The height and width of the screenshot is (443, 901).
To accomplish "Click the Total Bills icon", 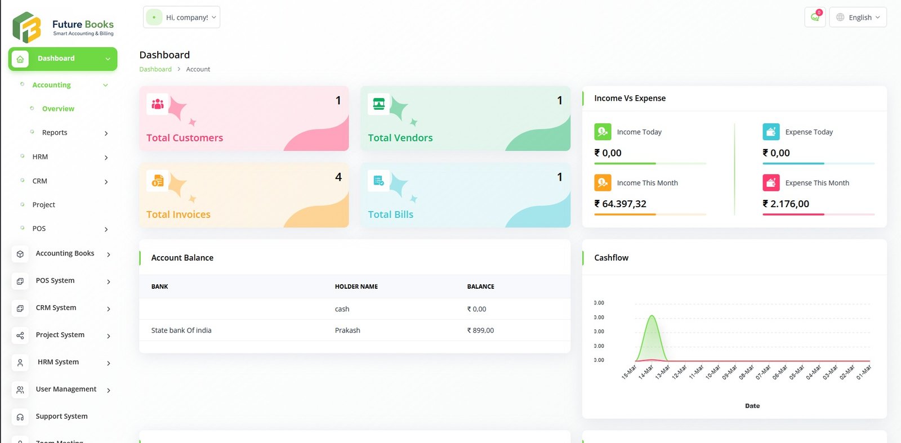I will pos(379,181).
